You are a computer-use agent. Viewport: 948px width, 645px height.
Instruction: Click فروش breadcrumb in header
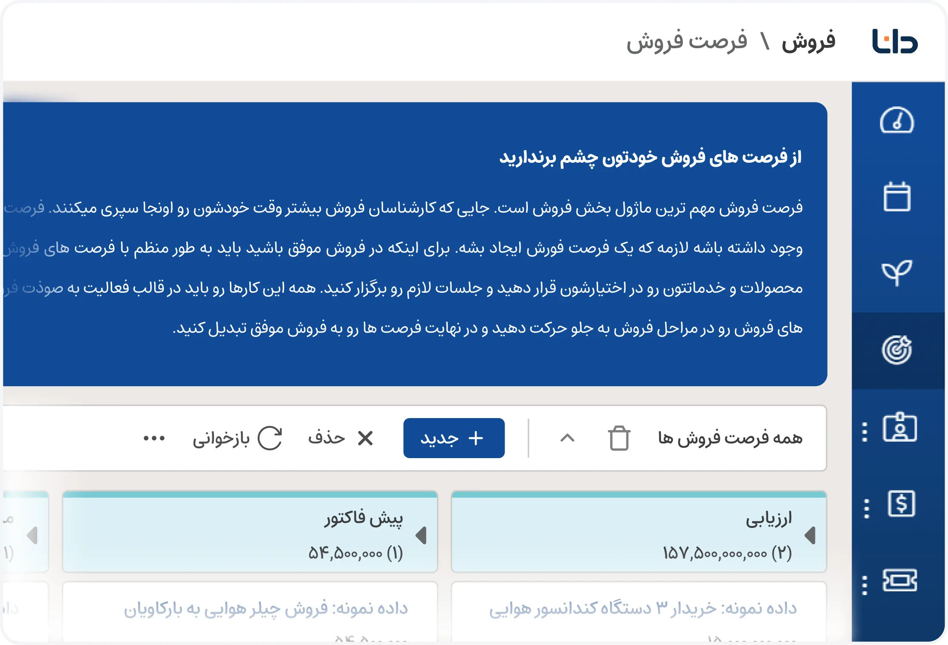[808, 42]
